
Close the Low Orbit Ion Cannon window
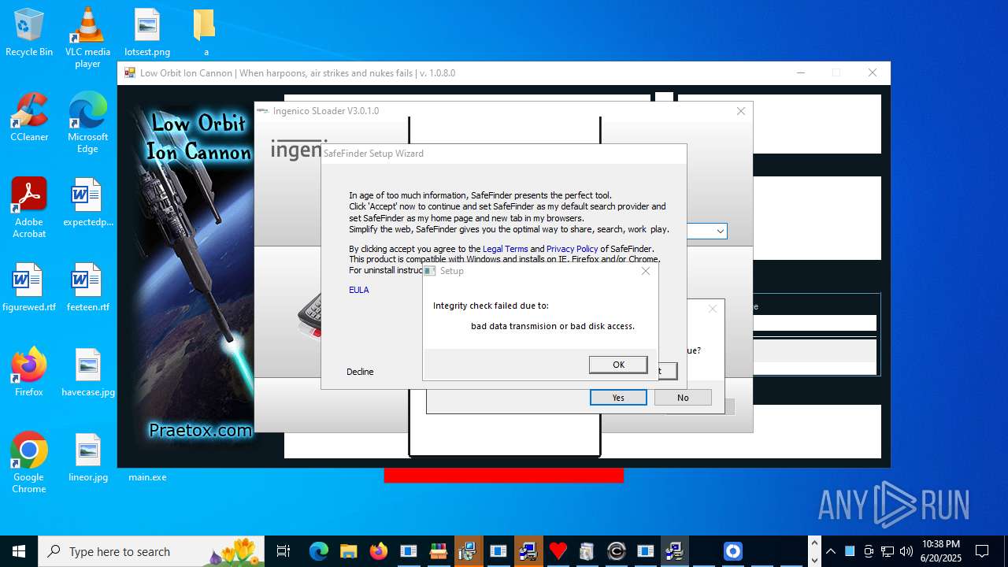tap(872, 73)
